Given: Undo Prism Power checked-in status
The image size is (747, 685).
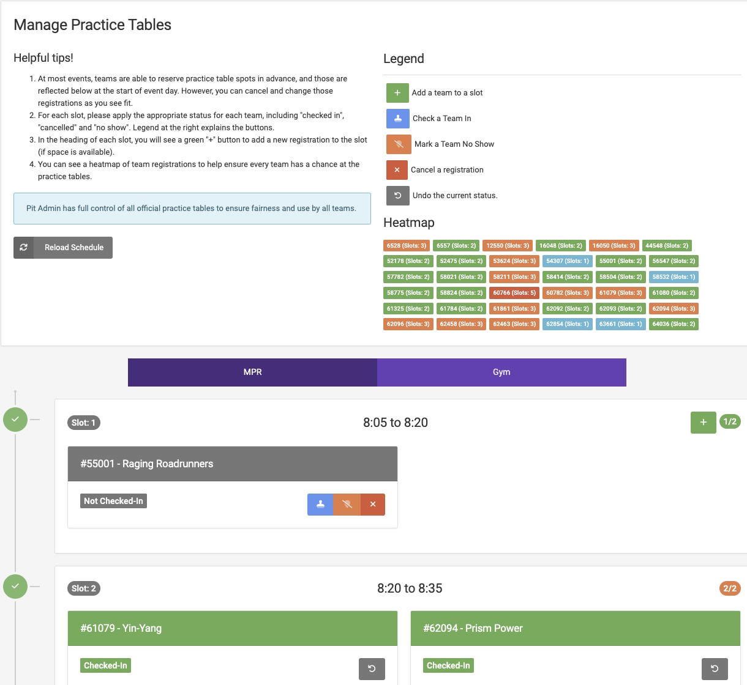Looking at the screenshot, I should [x=715, y=668].
